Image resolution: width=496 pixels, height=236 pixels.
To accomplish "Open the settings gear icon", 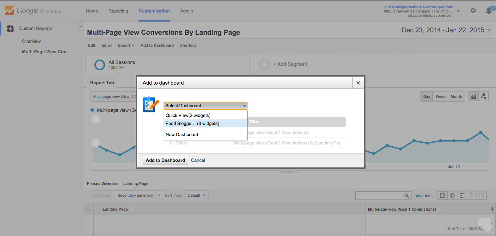I will 473,11.
